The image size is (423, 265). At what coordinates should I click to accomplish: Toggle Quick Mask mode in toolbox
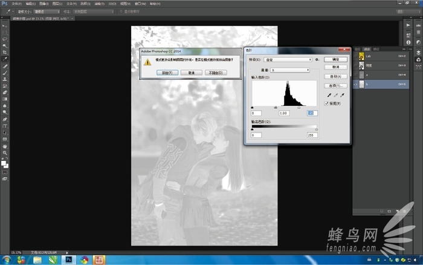point(5,172)
